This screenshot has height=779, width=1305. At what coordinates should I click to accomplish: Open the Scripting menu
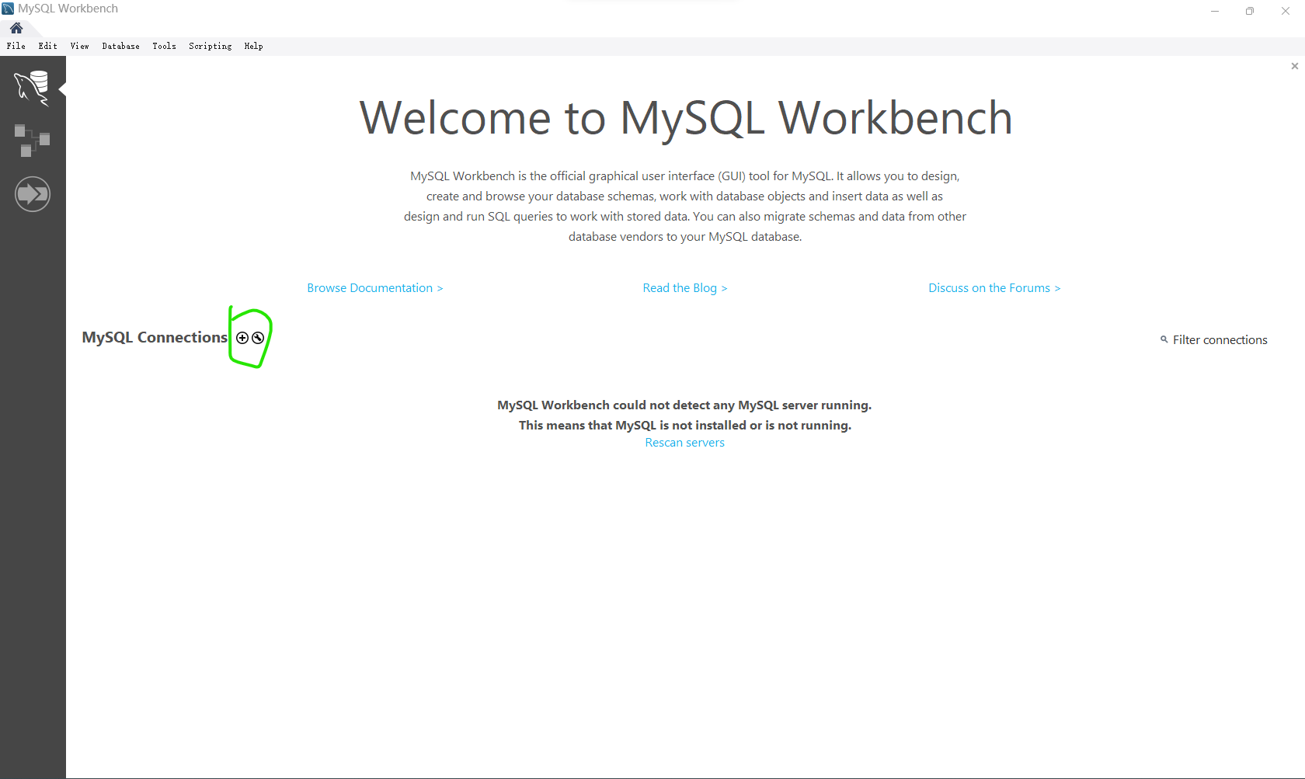211,47
